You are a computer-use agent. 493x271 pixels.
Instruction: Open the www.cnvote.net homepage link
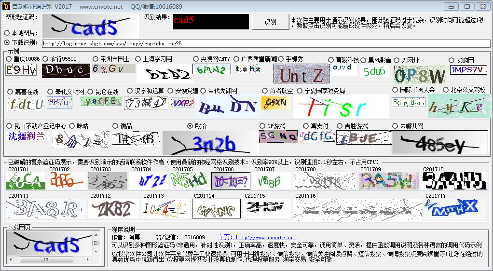click(x=266, y=238)
